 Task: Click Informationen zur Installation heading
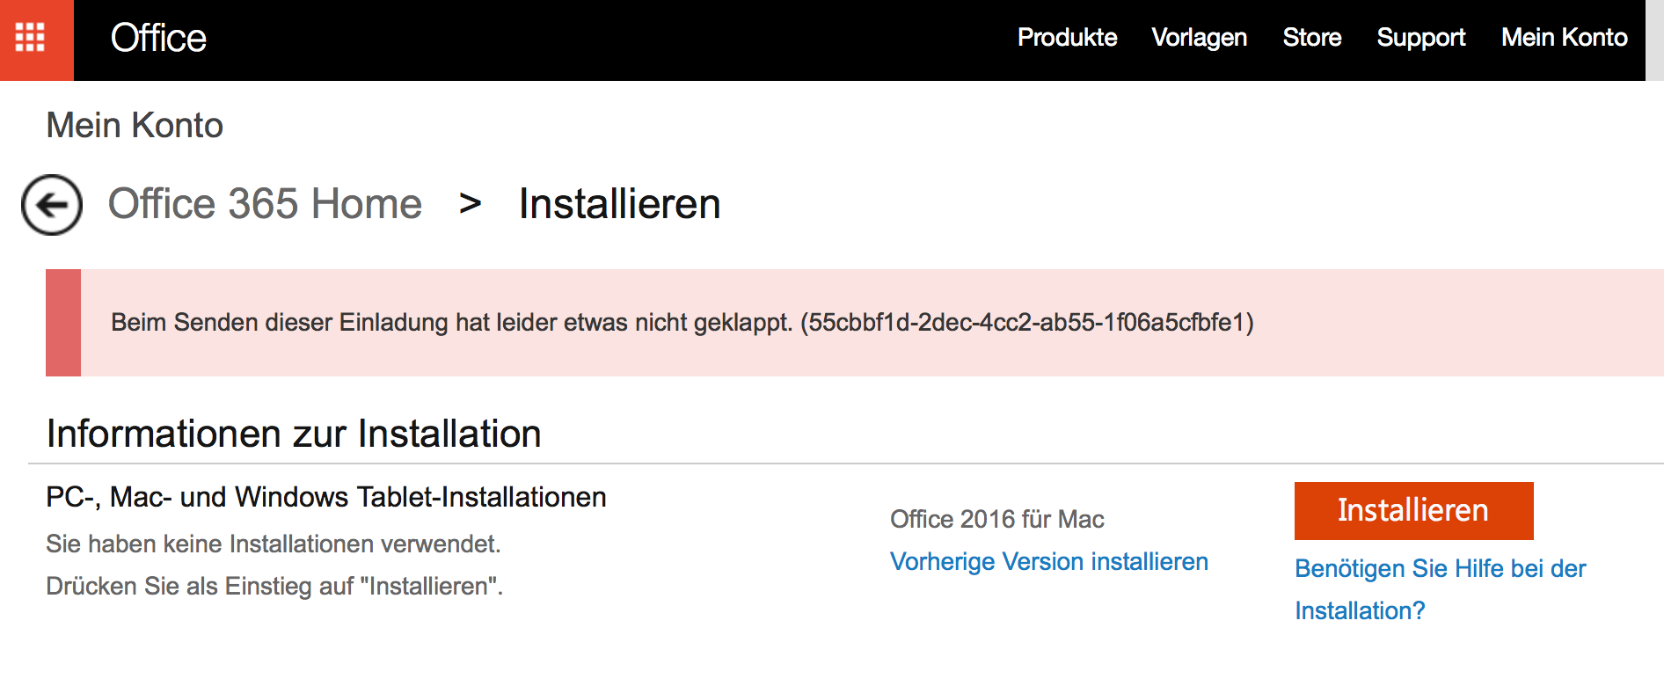(294, 434)
